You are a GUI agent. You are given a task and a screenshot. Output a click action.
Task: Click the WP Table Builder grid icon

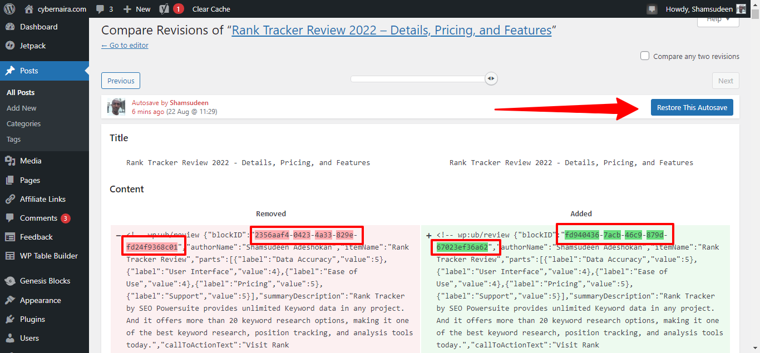point(10,256)
